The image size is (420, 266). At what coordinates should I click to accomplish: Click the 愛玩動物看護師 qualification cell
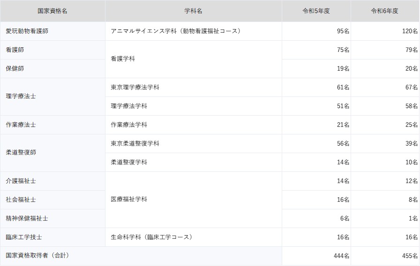point(27,31)
